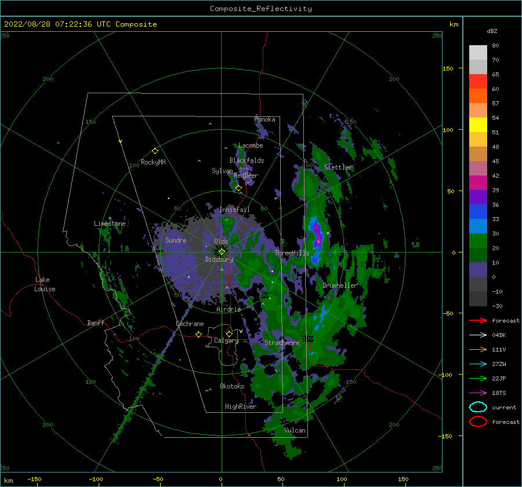
Task: Click the yellow diamond marker near RedDeer
Action: [x=239, y=188]
